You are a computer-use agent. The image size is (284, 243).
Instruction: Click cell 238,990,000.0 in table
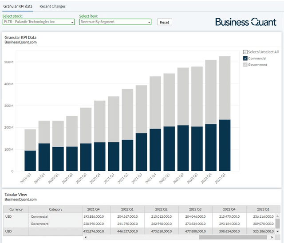(x=94, y=224)
